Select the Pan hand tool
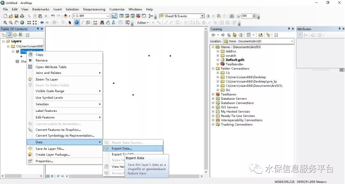This screenshot has height=184, width=345. (17, 22)
